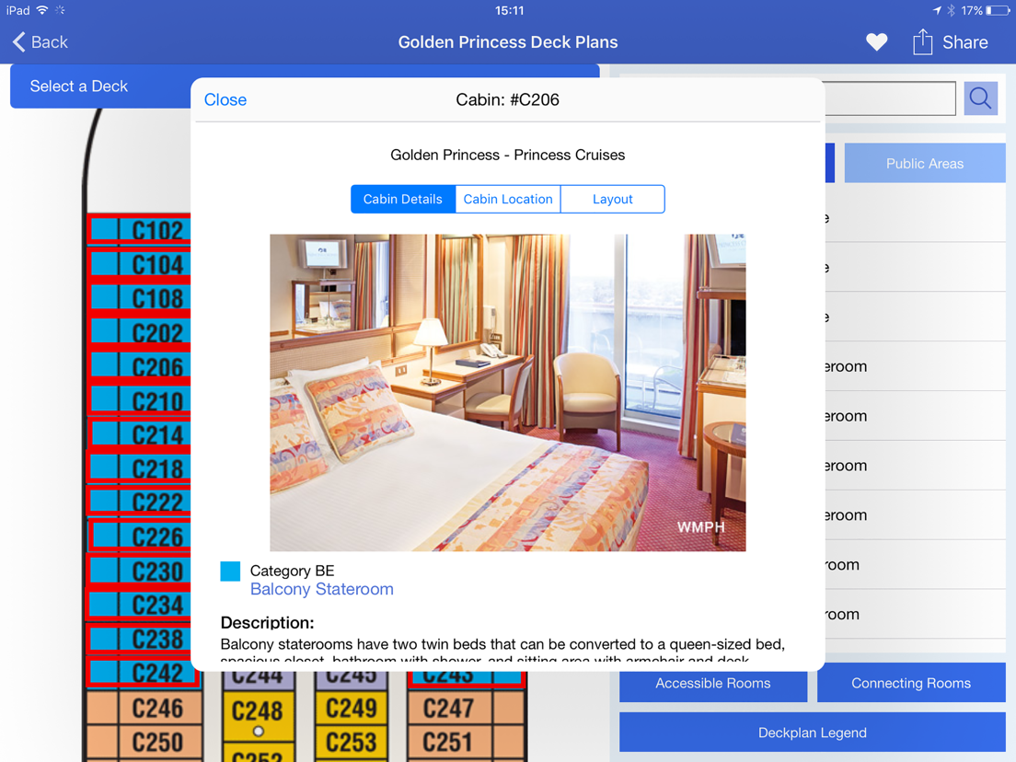1016x762 pixels.
Task: Select the Cabin Details tab
Action: click(x=403, y=199)
